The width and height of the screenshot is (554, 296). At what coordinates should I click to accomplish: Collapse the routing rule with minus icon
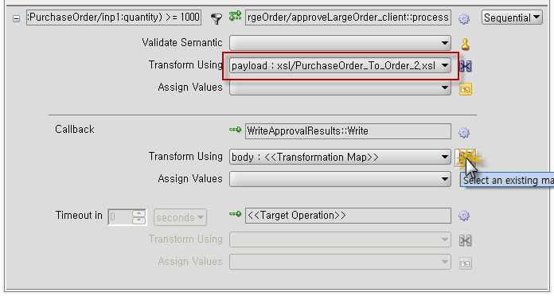coord(16,18)
